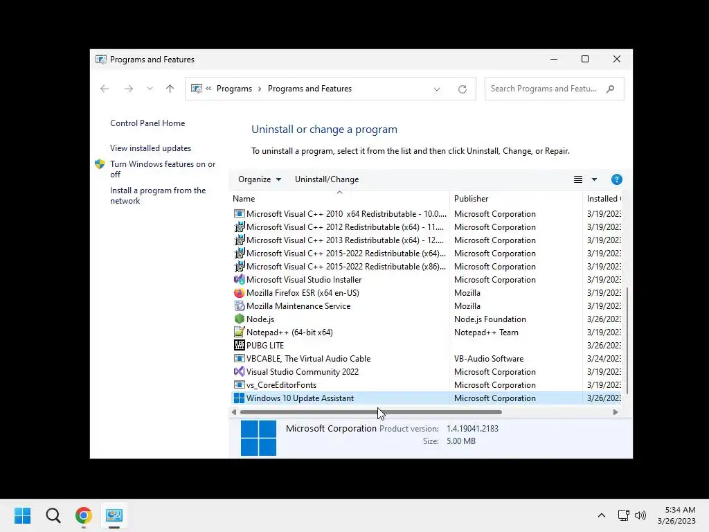Image resolution: width=709 pixels, height=532 pixels.
Task: Click the vertical scrollbar thumb in list
Action: pyautogui.click(x=627, y=340)
